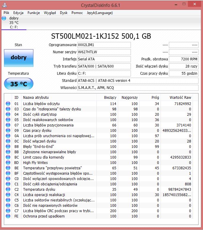Click the status icon for attribute FE
203x230 pixels.
(x=8, y=216)
